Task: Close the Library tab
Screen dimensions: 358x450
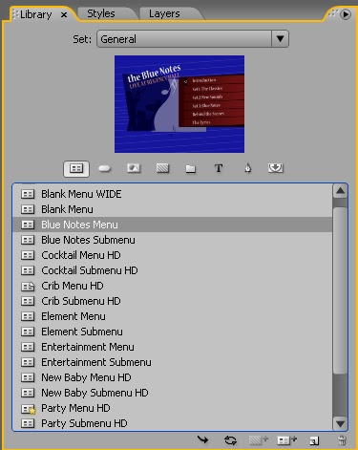Action: coord(64,15)
